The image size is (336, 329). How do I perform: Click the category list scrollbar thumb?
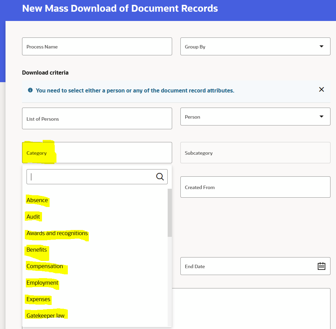pos(169,213)
